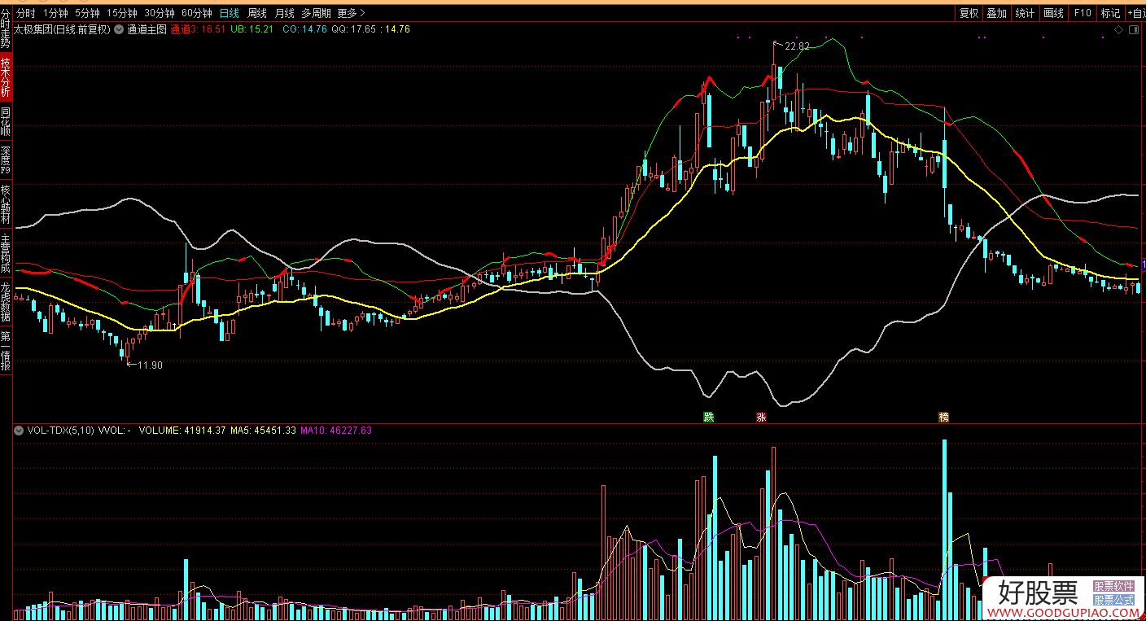
Task: Click the green UB: 15.21 value
Action: (x=252, y=28)
